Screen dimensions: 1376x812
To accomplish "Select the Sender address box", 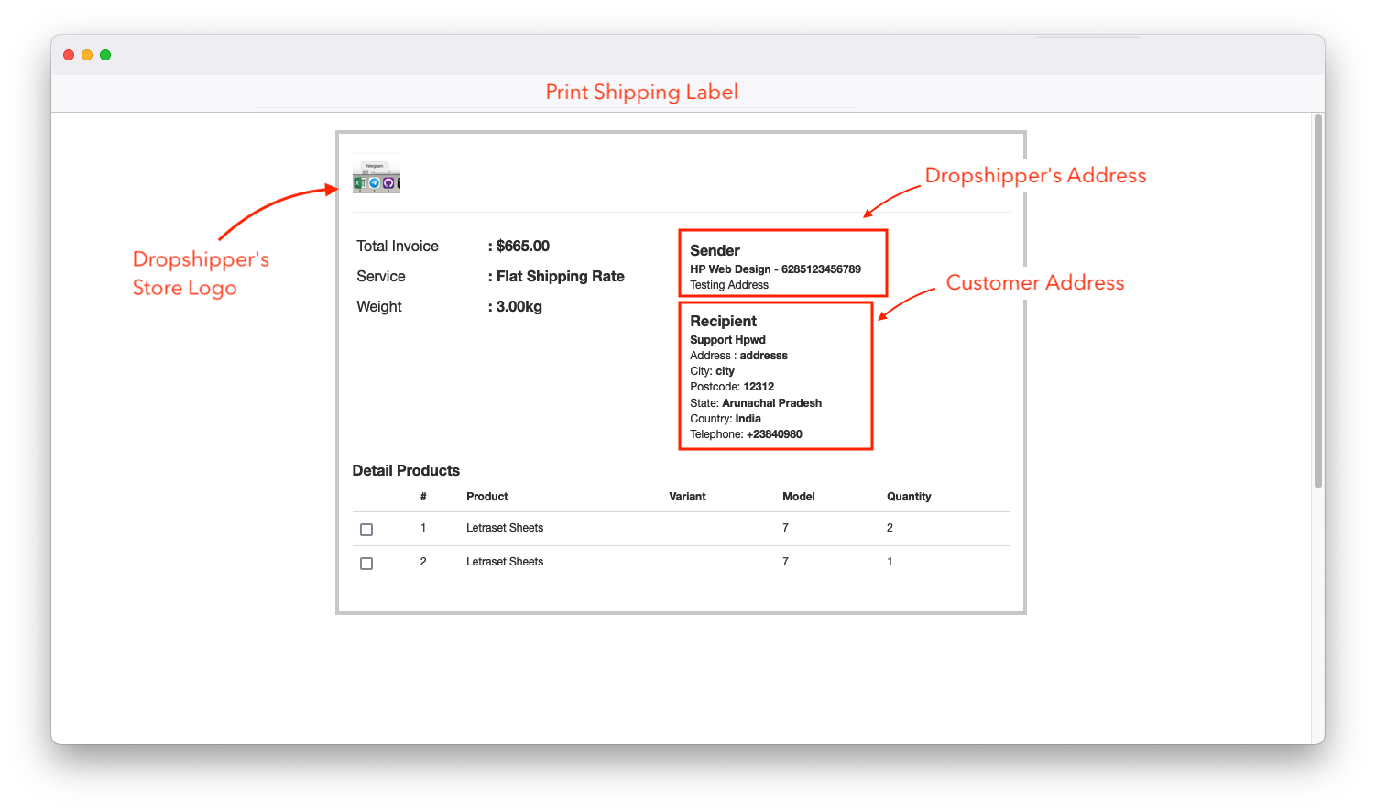I will 782,263.
